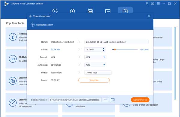Close the Video Compressor dialog
The image size is (180, 117).
(x=149, y=16)
